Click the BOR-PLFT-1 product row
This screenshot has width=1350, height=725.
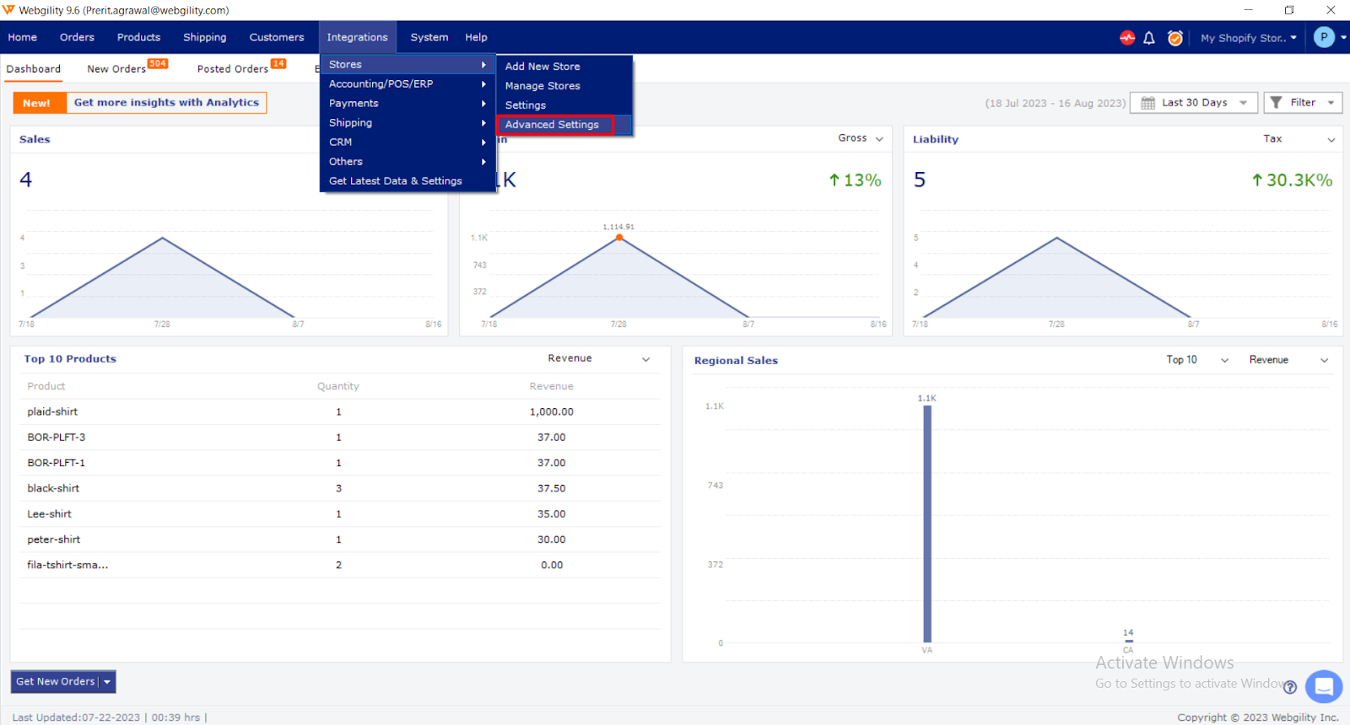[x=341, y=463]
